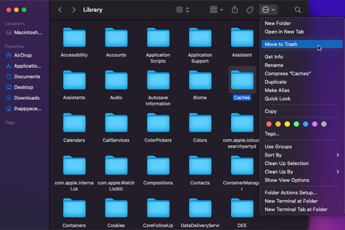Expand the Clean Up By submenu

click(302, 171)
